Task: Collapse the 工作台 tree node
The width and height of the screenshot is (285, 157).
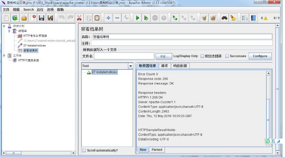Action: click(4, 55)
